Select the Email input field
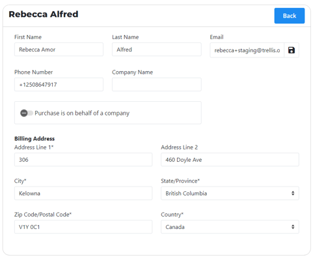This screenshot has height=259, width=313. click(247, 50)
